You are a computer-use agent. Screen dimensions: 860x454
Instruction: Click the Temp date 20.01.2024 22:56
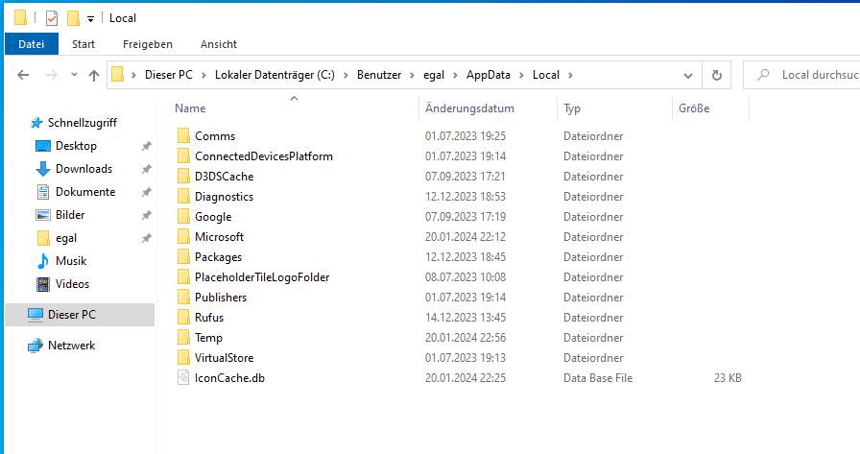(x=466, y=338)
